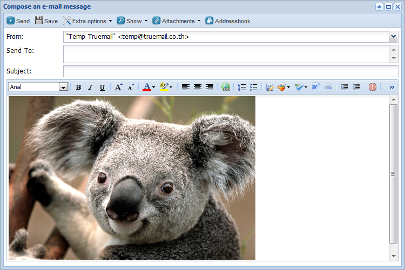Toggle underline formatting
405x270 pixels.
click(102, 87)
